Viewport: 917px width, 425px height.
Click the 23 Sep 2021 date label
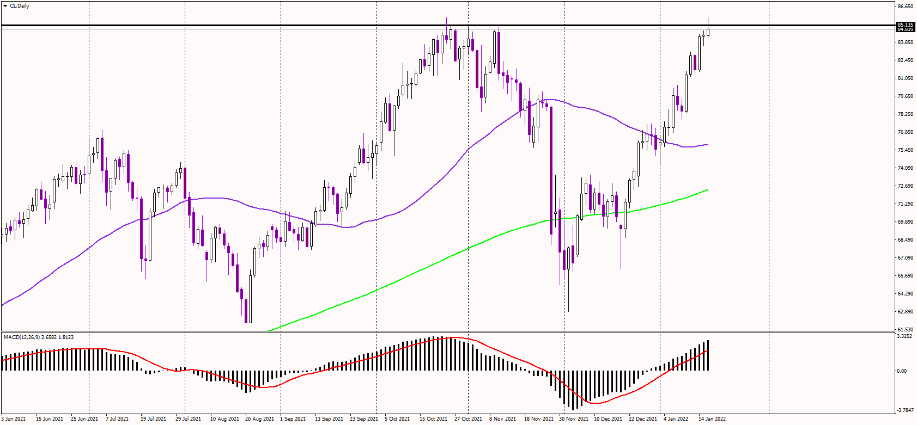364,419
